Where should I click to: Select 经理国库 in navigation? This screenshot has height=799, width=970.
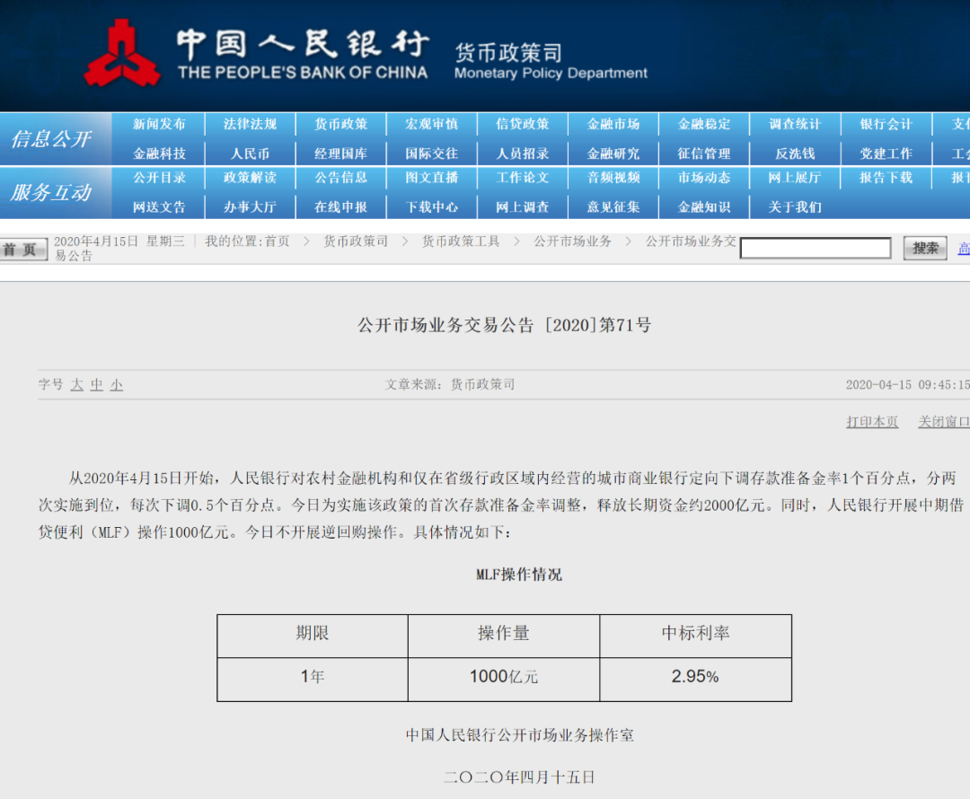click(341, 154)
